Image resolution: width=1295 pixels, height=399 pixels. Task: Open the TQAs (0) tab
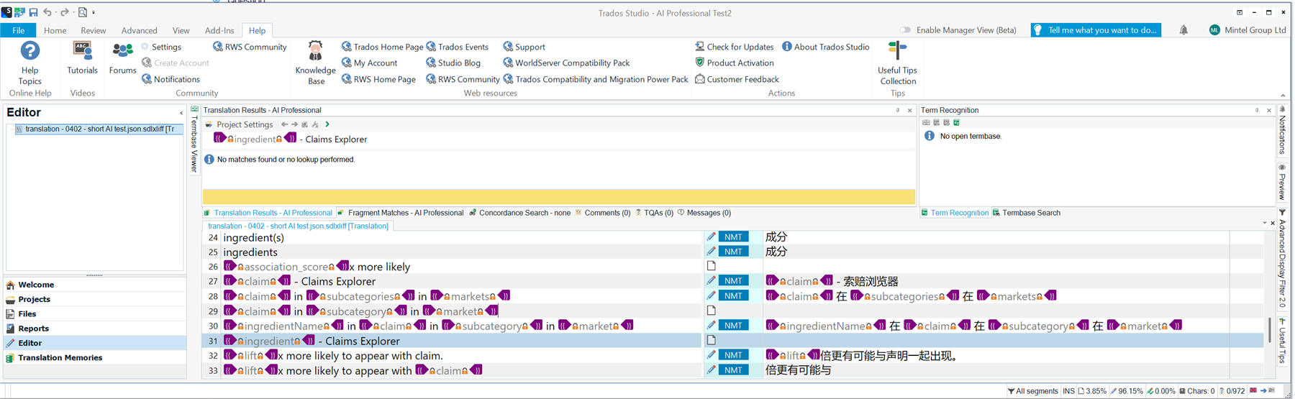654,213
